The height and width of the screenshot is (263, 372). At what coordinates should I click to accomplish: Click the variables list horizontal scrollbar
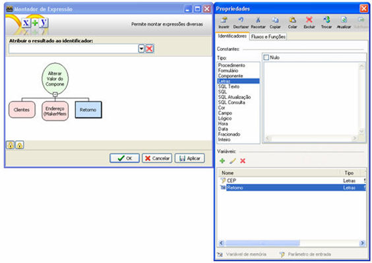pyautogui.click(x=292, y=243)
